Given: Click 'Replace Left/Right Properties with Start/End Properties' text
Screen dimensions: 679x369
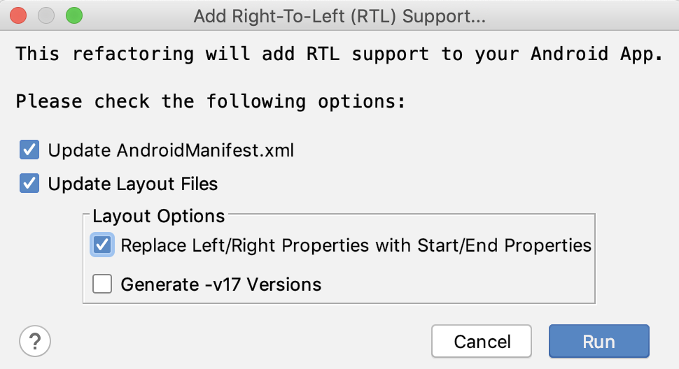Looking at the screenshot, I should tap(356, 246).
